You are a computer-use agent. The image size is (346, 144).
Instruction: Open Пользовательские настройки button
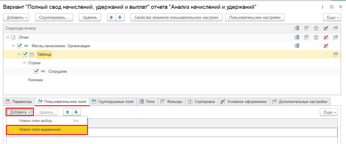click(x=255, y=18)
